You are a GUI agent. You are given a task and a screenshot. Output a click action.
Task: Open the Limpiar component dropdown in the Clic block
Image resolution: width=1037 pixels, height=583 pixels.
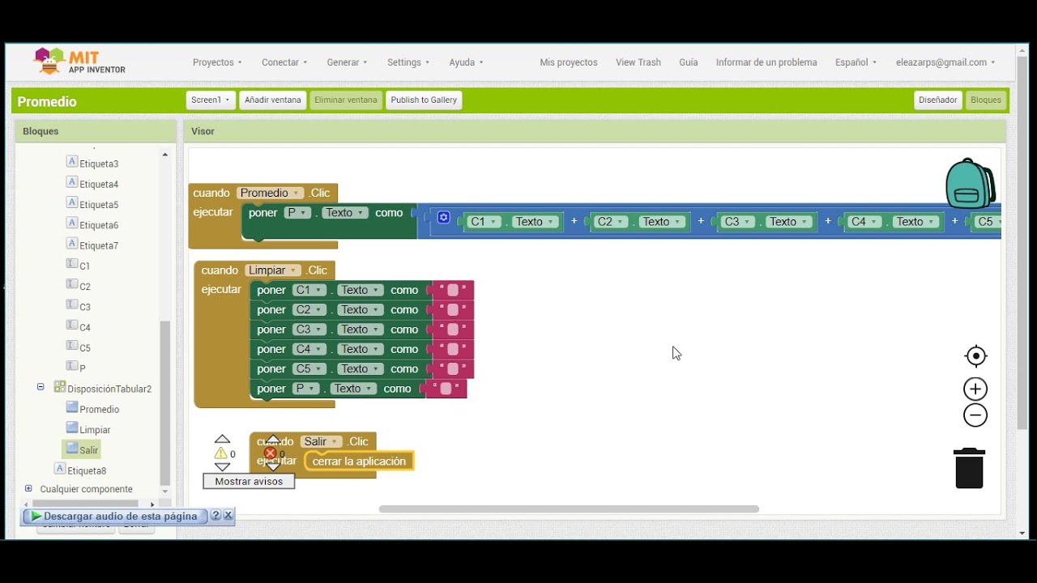[x=273, y=270]
